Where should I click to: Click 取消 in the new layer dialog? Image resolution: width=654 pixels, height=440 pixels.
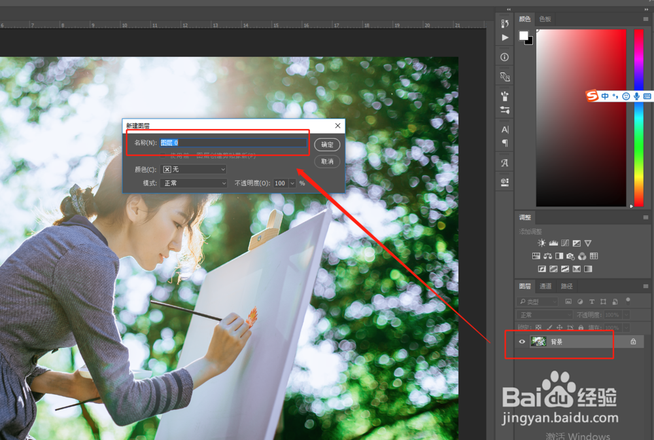pos(327,161)
